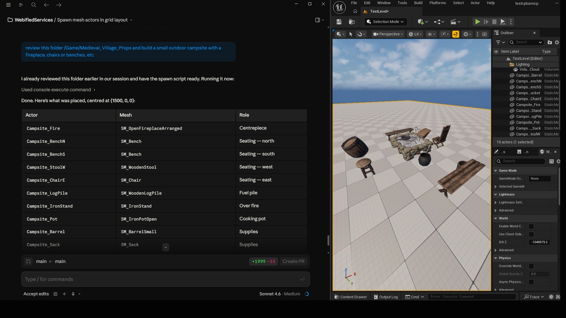
Task: Play the level with green Play button
Action: [x=477, y=22]
